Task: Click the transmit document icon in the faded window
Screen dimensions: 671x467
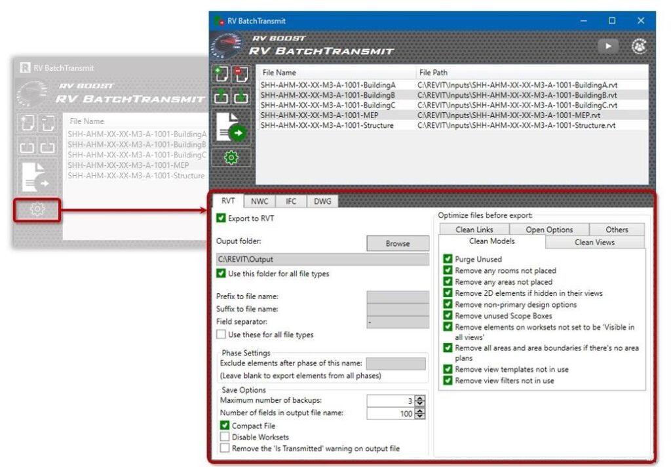Action: coord(36,176)
